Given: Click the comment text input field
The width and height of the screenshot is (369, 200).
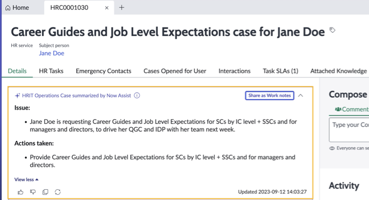Looking at the screenshot, I should pyautogui.click(x=349, y=130).
